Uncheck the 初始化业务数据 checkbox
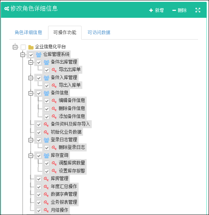 39,133
